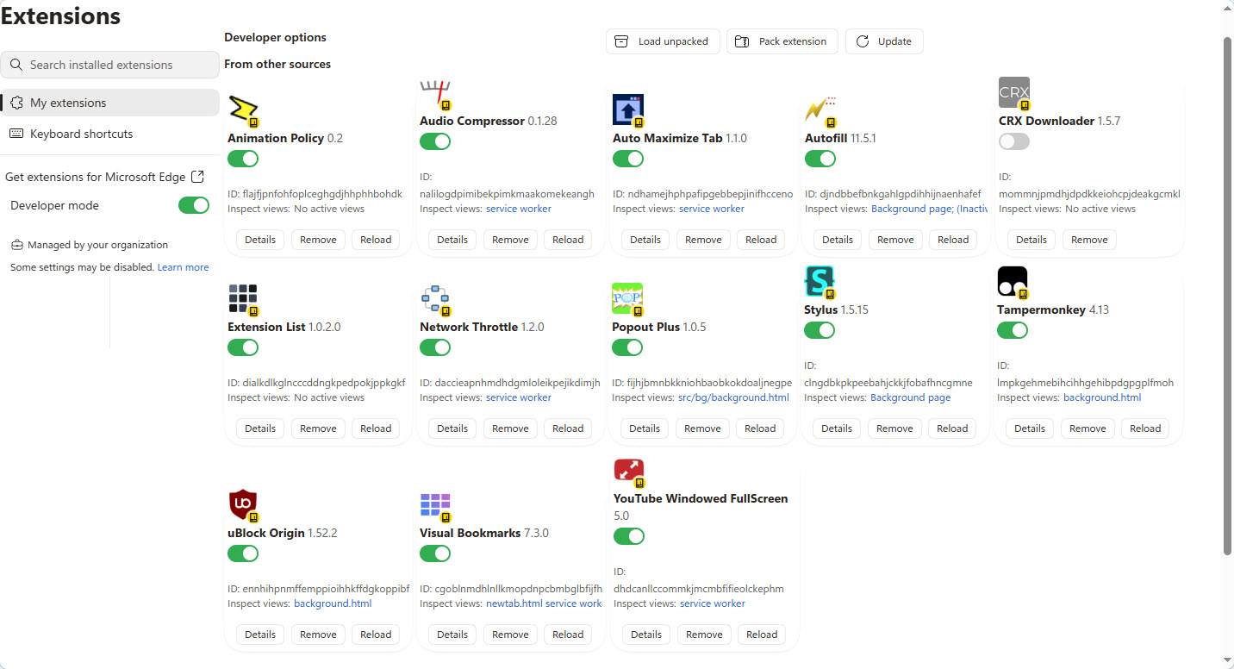Click the Network Throttle extension icon
The image size is (1234, 669).
[x=435, y=298]
